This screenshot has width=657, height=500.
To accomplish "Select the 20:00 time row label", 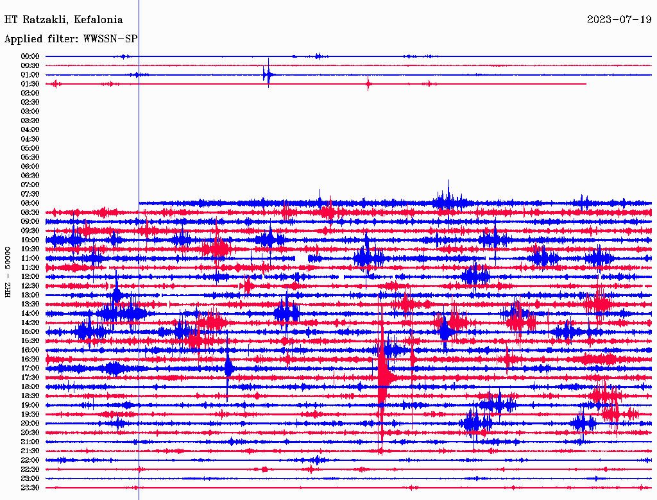I will 30,424.
